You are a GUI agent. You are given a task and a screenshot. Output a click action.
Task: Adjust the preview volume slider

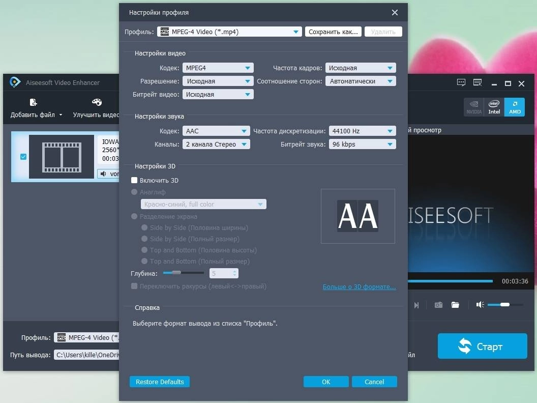505,305
